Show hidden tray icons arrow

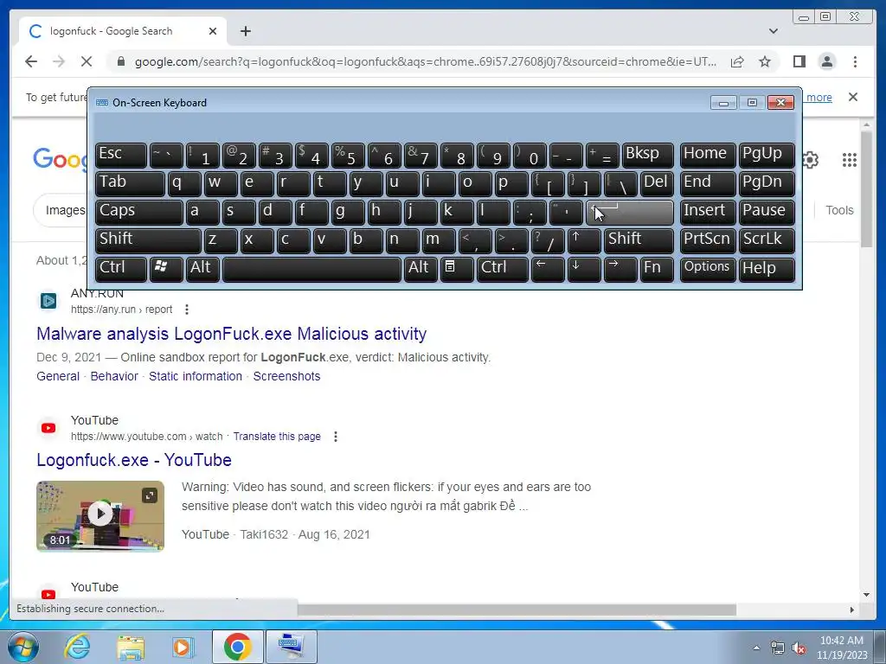756,648
